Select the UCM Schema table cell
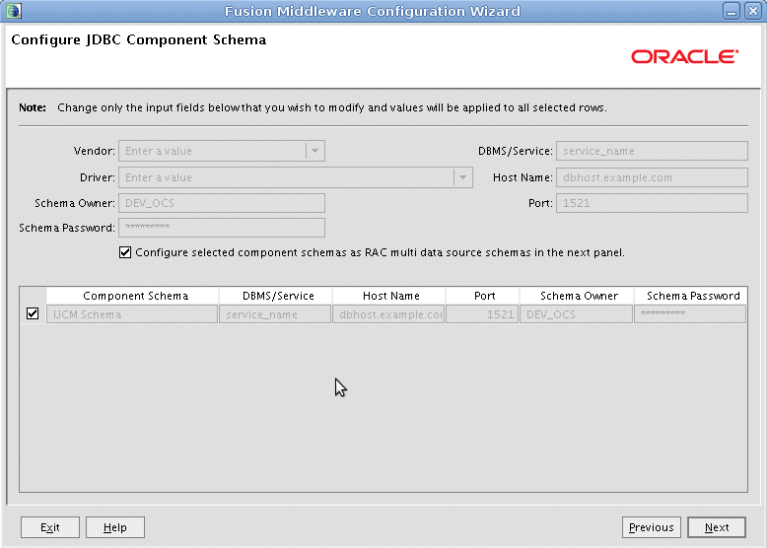 (132, 314)
